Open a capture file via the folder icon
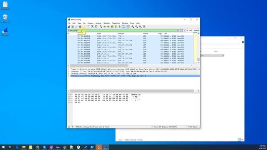267x150 pixels. [84, 27]
